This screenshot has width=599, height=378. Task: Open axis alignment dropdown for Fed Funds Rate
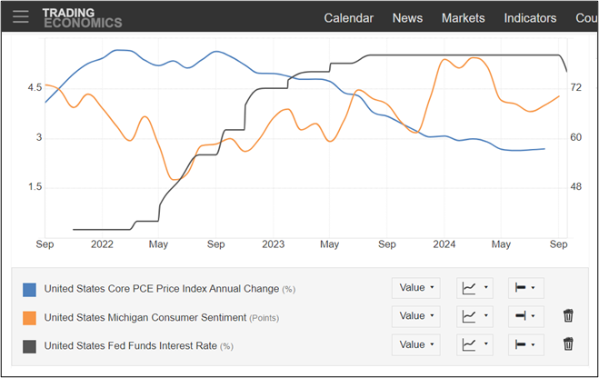[x=526, y=344]
